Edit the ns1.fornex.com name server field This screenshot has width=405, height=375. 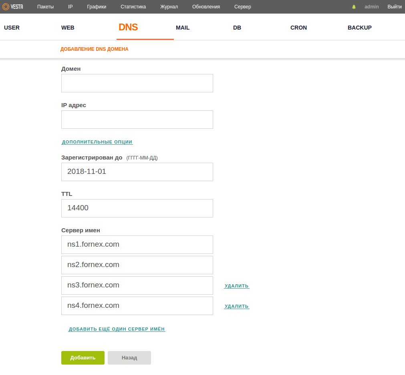click(x=137, y=245)
